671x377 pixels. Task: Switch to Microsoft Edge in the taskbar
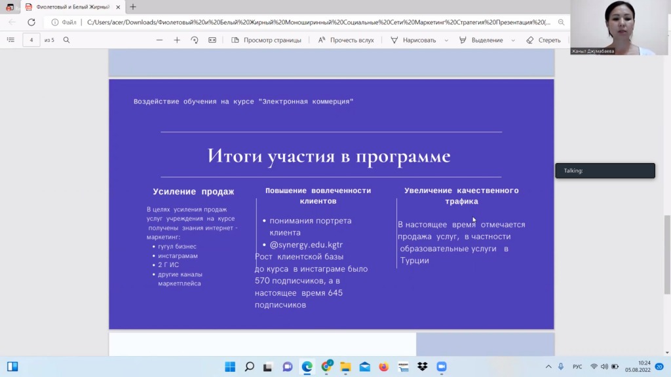tap(307, 367)
